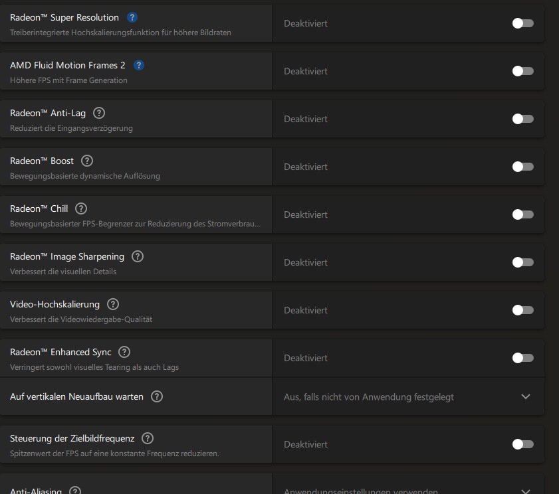Click the Radeon Anti-Lag help icon
559x494 pixels.
(x=99, y=113)
